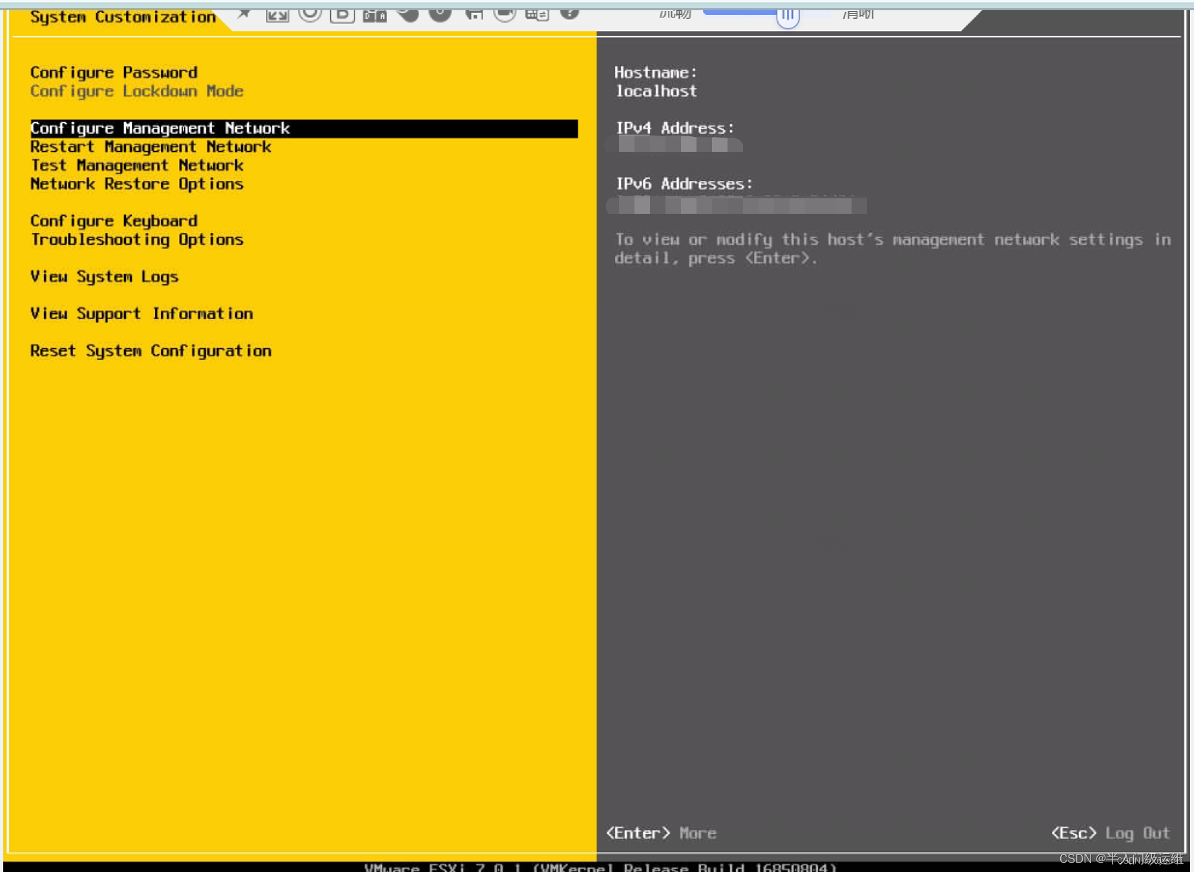
Task: Open the mouse settings icon on the toolbar
Action: [x=408, y=13]
